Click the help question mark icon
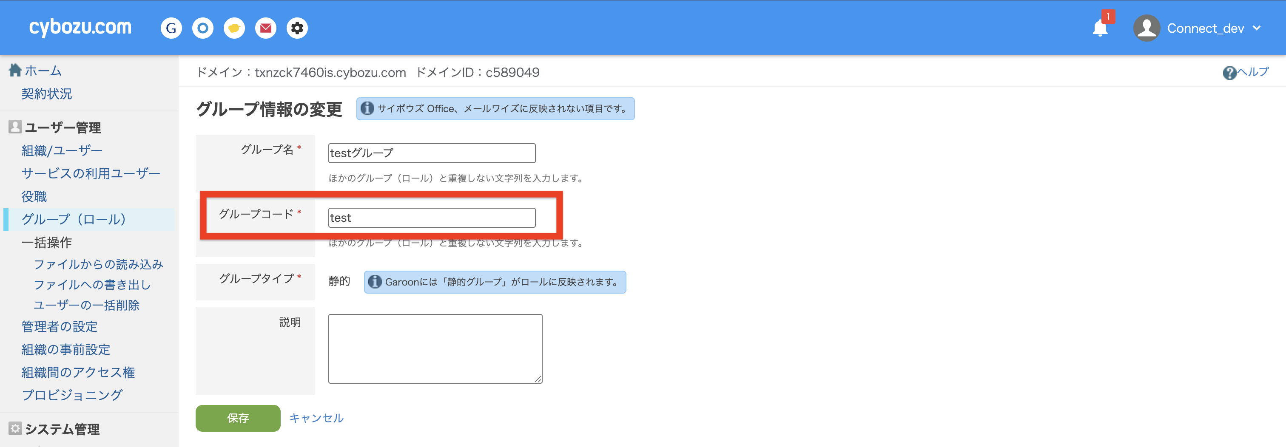 pyautogui.click(x=1229, y=73)
